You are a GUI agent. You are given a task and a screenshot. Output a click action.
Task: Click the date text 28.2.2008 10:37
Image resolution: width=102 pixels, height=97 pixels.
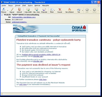coord(17,20)
